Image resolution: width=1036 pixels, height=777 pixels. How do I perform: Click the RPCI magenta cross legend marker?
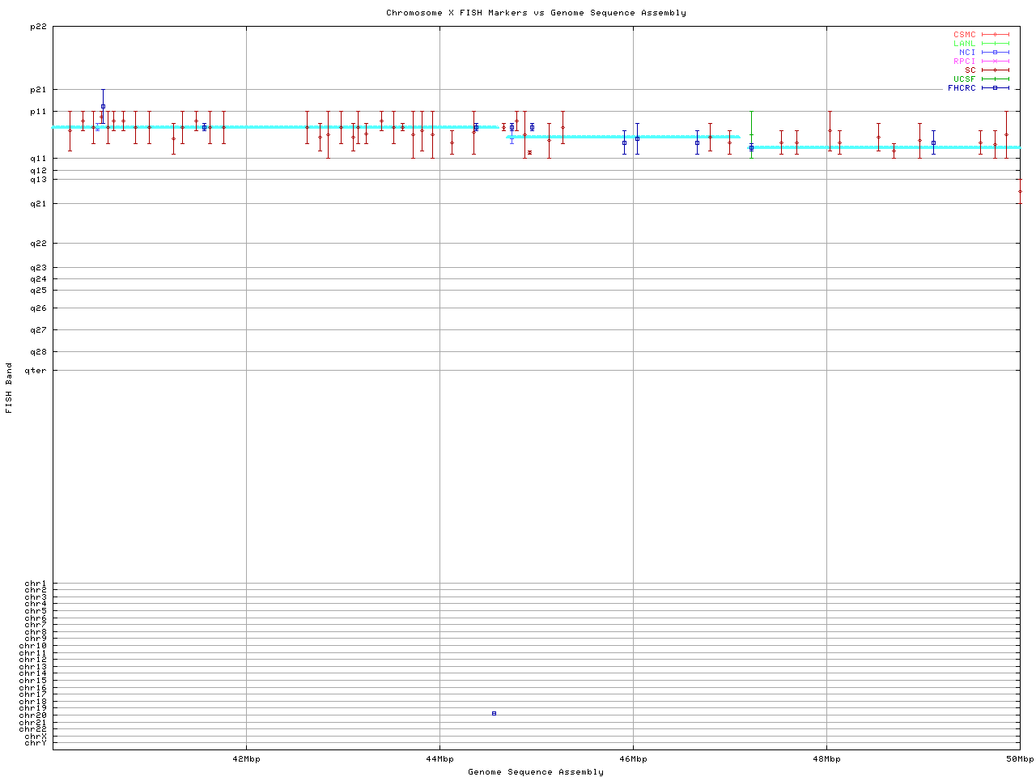pos(995,62)
